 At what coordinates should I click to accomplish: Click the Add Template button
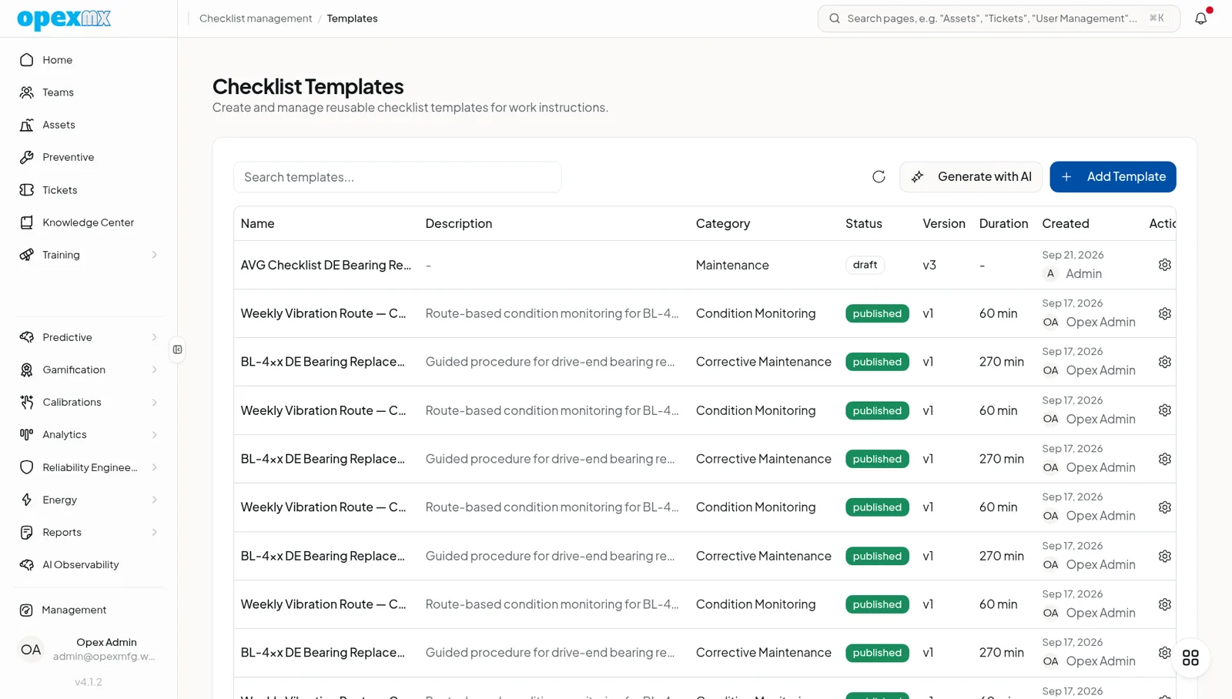(1113, 177)
